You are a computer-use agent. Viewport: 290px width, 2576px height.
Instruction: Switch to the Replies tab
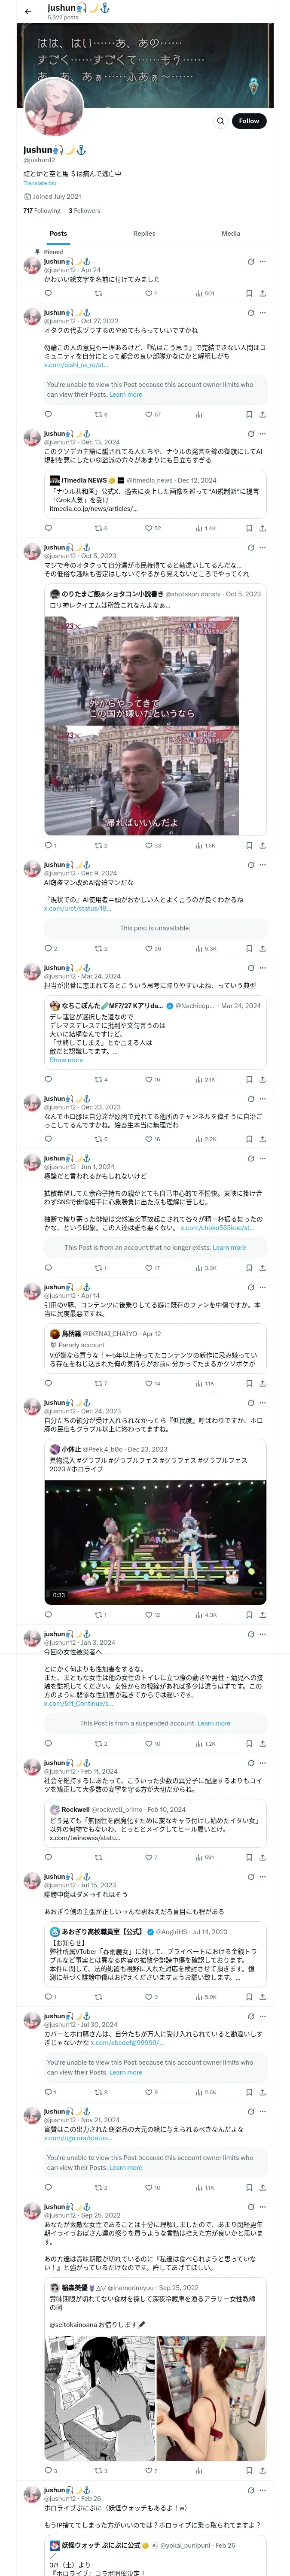[144, 233]
